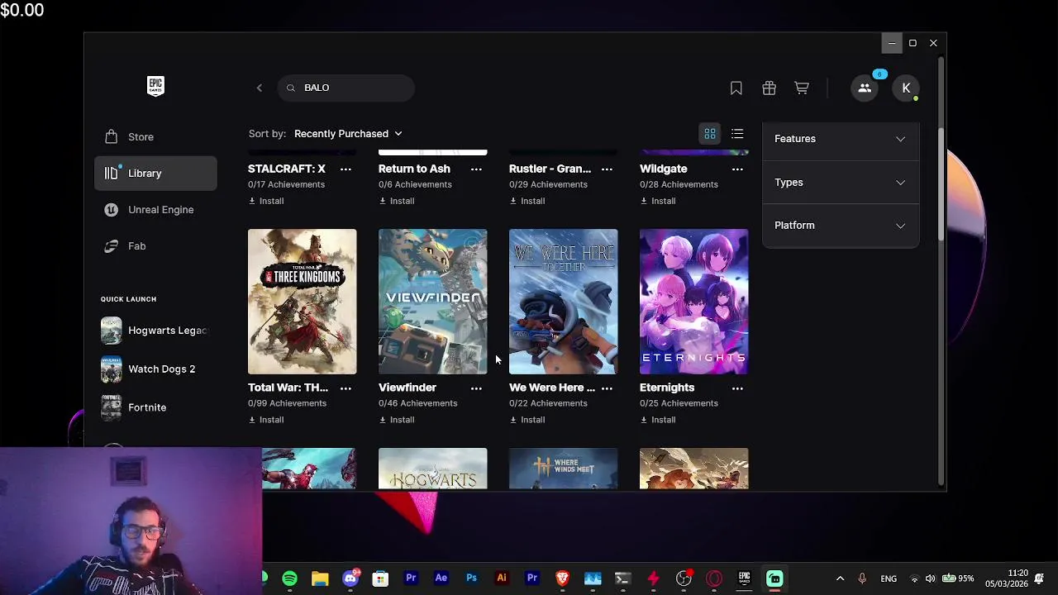Open We Were Here Together cover thumbnail
The height and width of the screenshot is (595, 1058).
point(564,302)
